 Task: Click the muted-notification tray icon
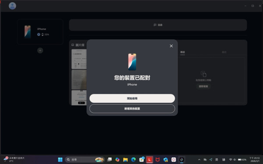coord(205,160)
